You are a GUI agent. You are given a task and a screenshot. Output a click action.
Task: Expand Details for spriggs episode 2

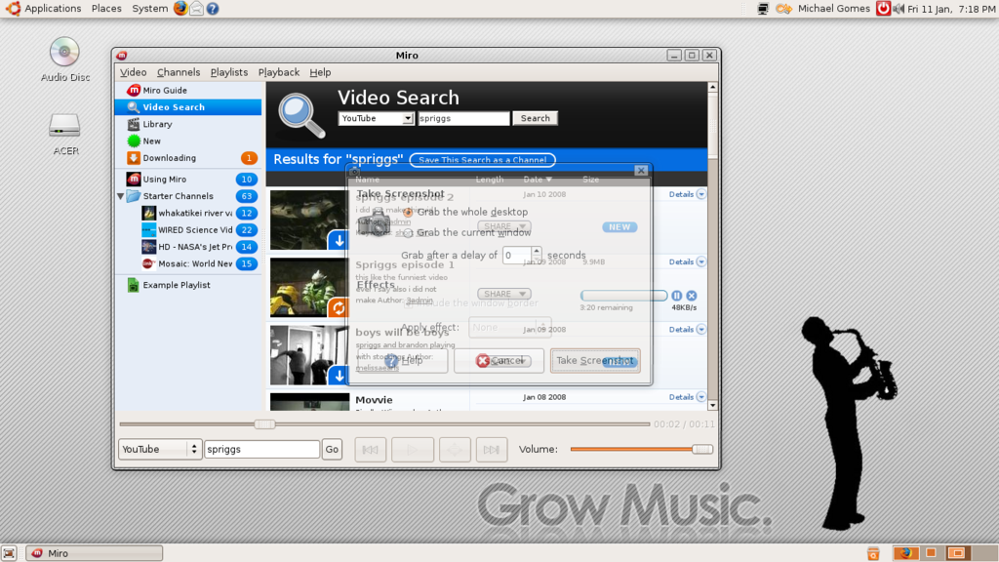click(687, 194)
